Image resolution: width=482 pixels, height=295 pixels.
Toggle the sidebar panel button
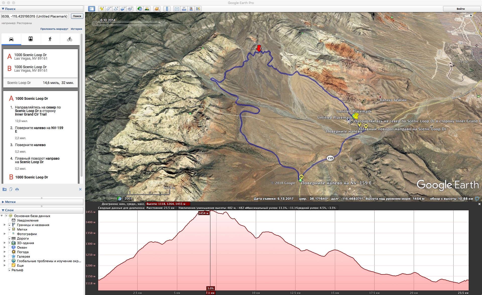coord(92,9)
